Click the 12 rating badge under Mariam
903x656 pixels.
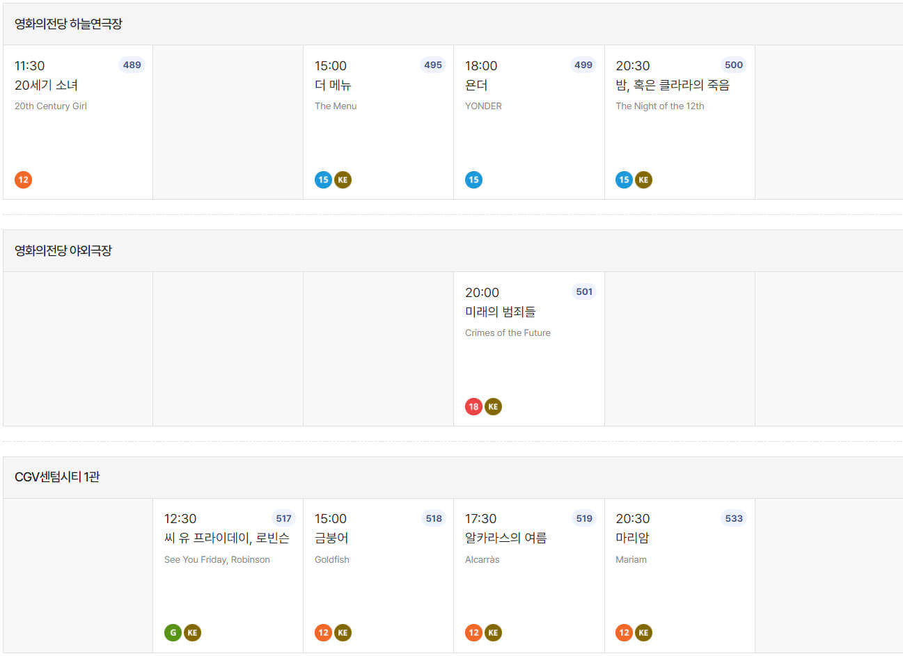tap(624, 632)
